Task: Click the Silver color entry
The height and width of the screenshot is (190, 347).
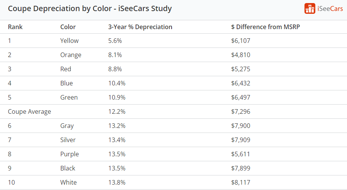Action: (x=68, y=140)
